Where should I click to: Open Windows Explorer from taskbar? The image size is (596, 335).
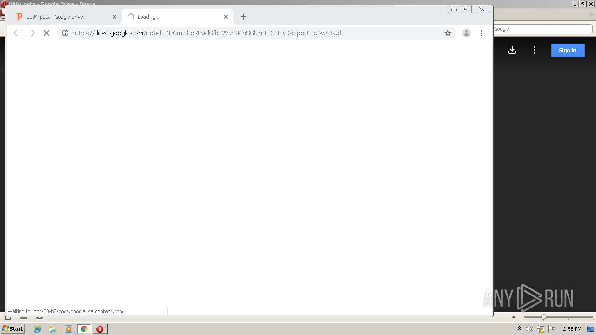coord(53,329)
